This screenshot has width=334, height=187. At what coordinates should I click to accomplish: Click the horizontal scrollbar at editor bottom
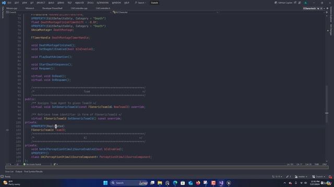pyautogui.click(x=167, y=167)
